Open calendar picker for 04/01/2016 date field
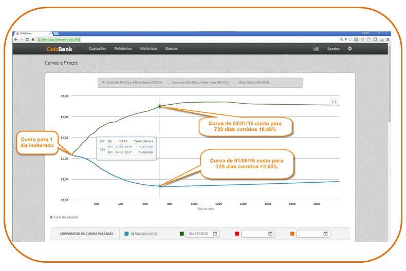This screenshot has width=406, height=271. pyautogui.click(x=215, y=234)
